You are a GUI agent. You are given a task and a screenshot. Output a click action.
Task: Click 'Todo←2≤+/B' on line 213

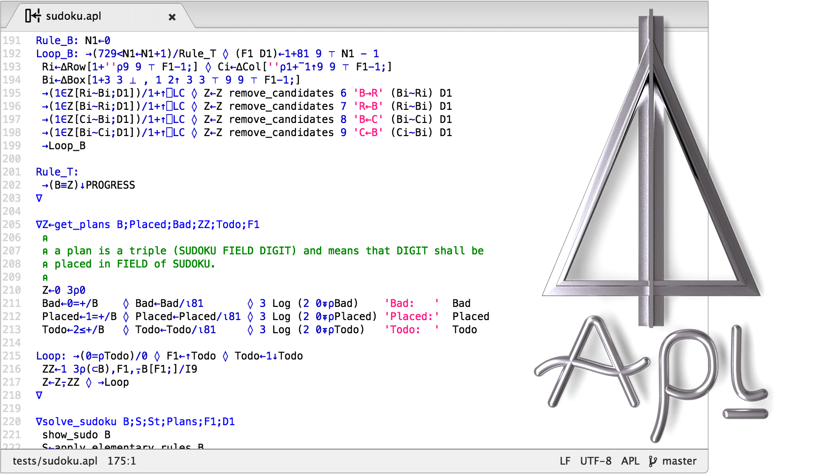click(x=73, y=329)
